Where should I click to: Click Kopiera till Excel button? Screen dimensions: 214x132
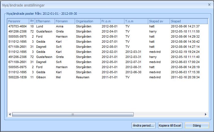[170, 125]
